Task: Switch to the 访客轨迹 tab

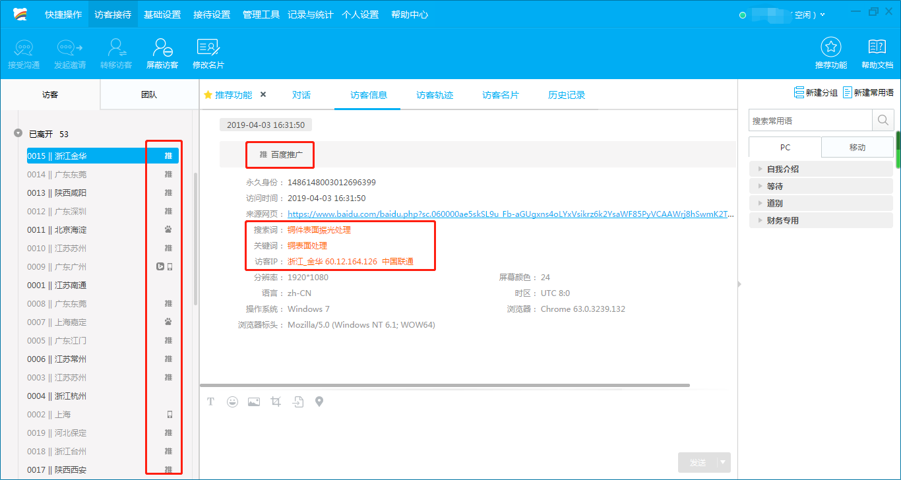Action: point(435,95)
